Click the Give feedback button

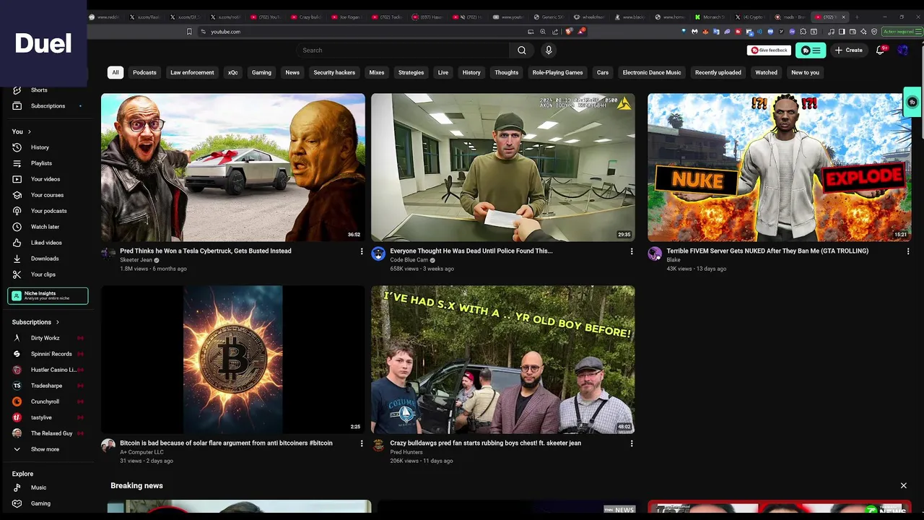(770, 51)
